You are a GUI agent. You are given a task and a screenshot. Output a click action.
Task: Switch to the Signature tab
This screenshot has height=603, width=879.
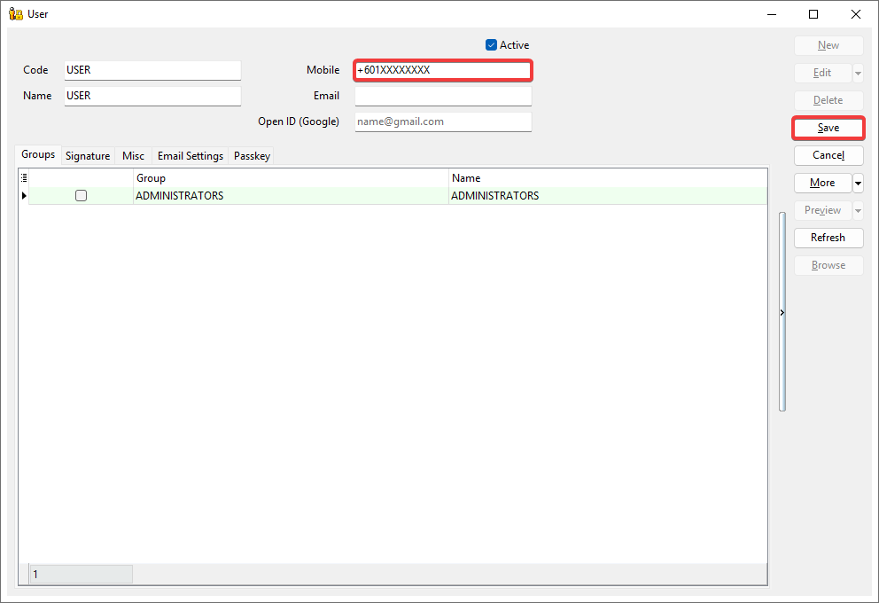tap(88, 156)
